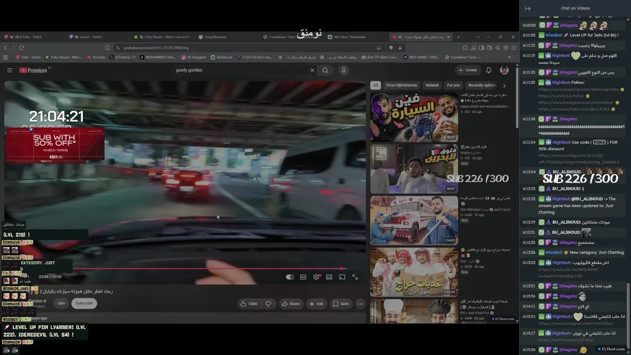
Task: Switch video to theater mode
Action: click(329, 277)
